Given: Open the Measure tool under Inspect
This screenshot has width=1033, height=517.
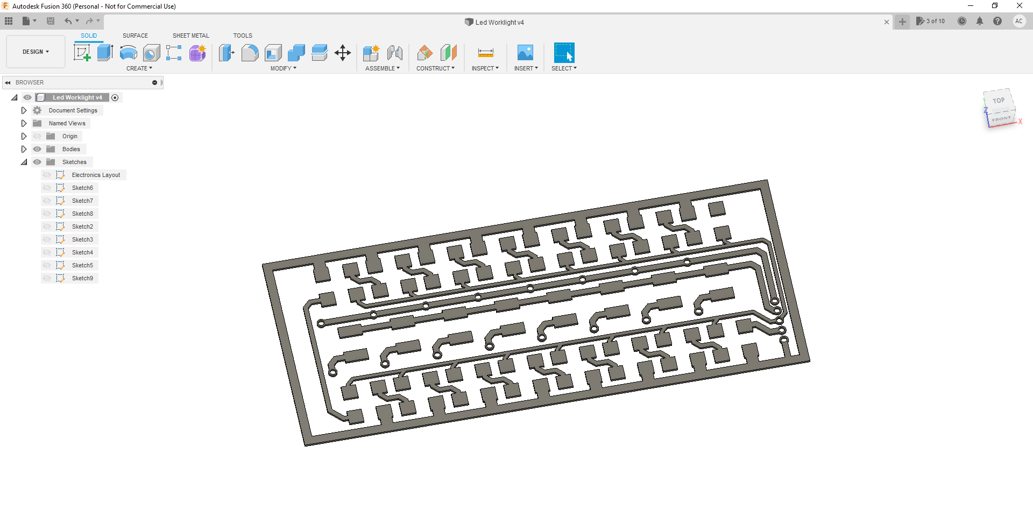Looking at the screenshot, I should point(485,53).
